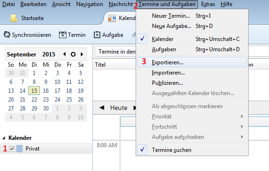
Task: Jump to today using circle icon
Action: (x=73, y=55)
